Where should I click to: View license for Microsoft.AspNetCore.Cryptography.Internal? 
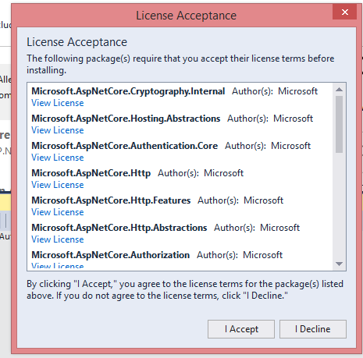[58, 103]
